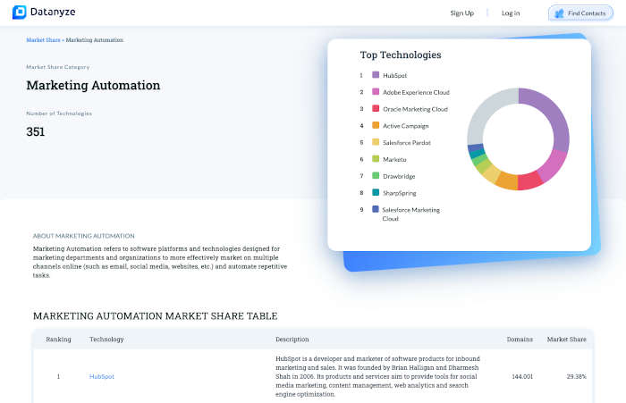626x403 pixels.
Task: Select Adobe Experience Cloud legend label
Action: (x=416, y=92)
